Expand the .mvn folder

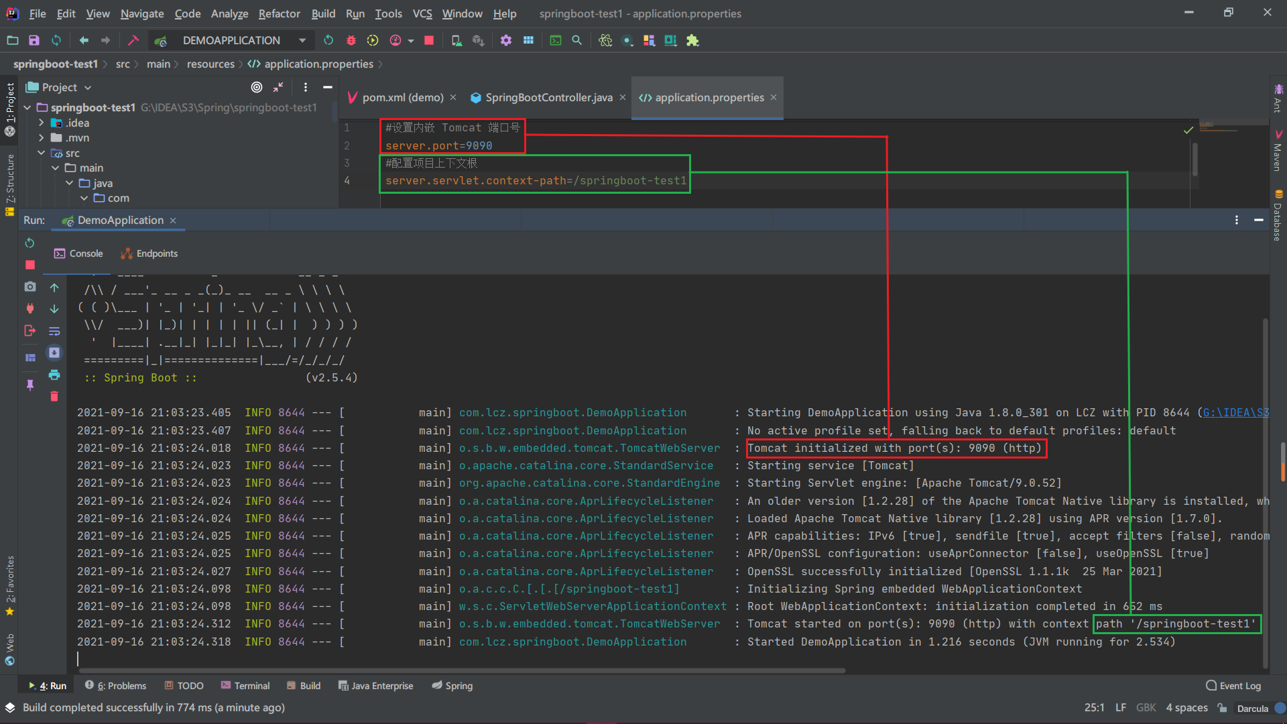[x=41, y=137]
